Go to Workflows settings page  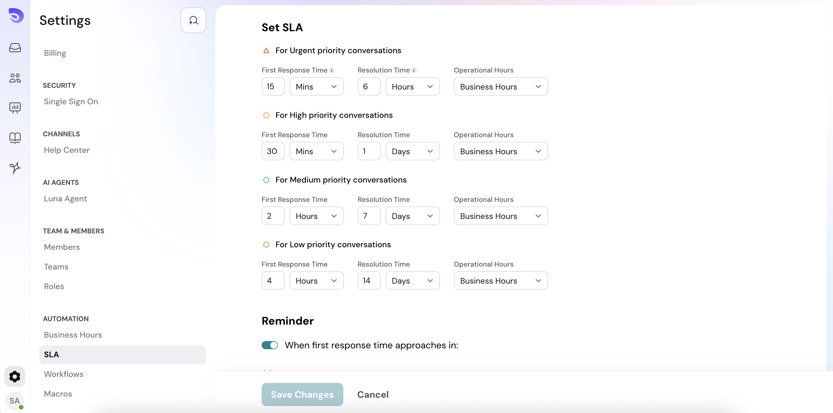(64, 374)
